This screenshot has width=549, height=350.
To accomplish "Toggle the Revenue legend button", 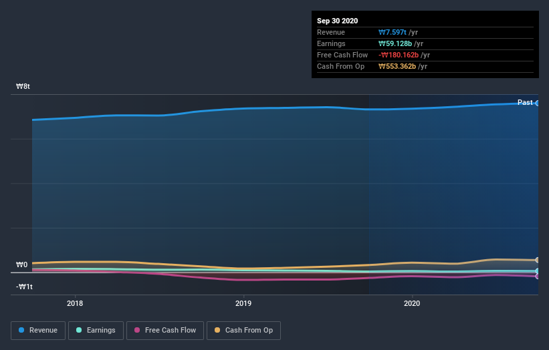I will 38,331.
